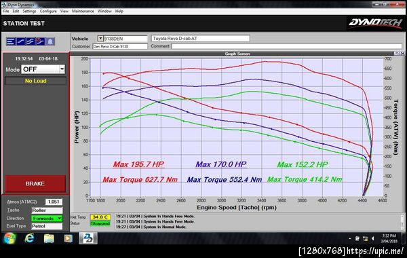Open the Maintenance menu
407x258 pixels.
pos(83,11)
